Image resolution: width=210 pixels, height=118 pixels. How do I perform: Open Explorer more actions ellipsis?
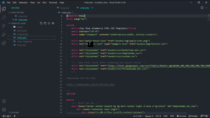click(x=52, y=8)
